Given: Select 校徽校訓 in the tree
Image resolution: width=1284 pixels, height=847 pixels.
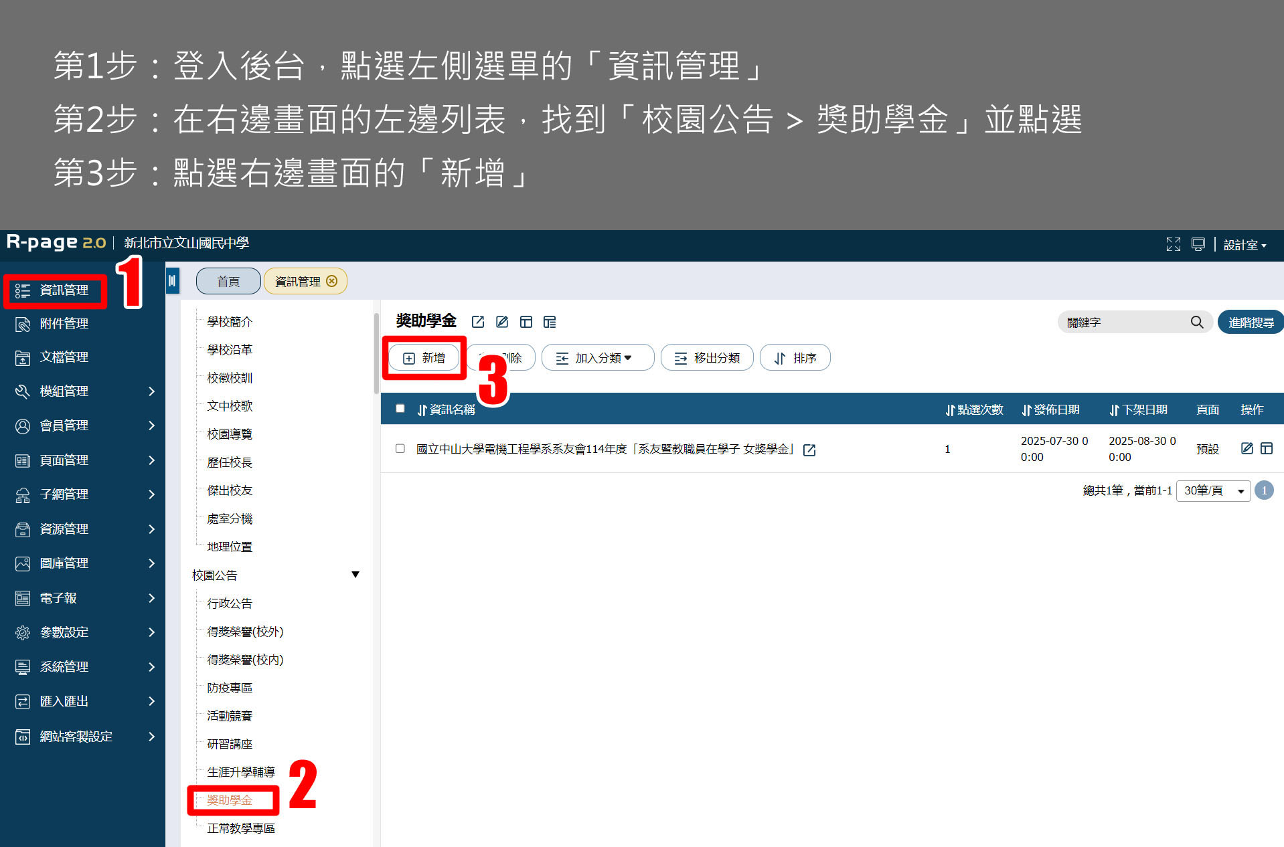Looking at the screenshot, I should click(230, 378).
